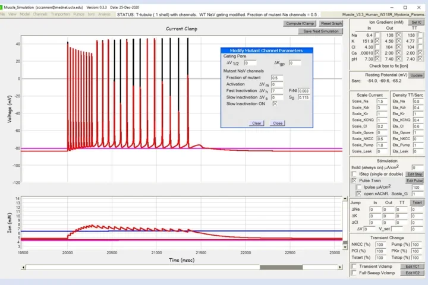Click Clear in the Mutant Channel dialog

pyautogui.click(x=256, y=123)
